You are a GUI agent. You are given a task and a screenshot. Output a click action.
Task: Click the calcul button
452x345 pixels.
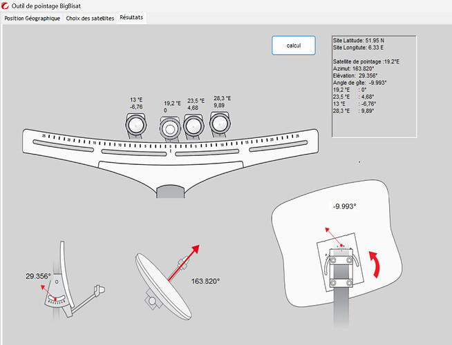point(294,46)
